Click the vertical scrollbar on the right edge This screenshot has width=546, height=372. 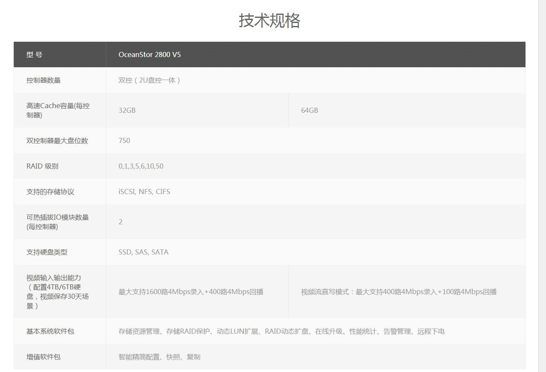click(x=542, y=186)
